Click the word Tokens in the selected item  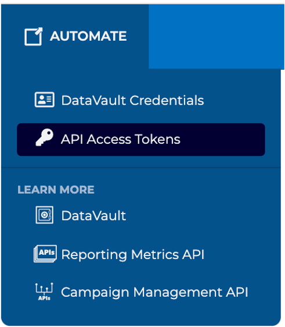coord(157,139)
